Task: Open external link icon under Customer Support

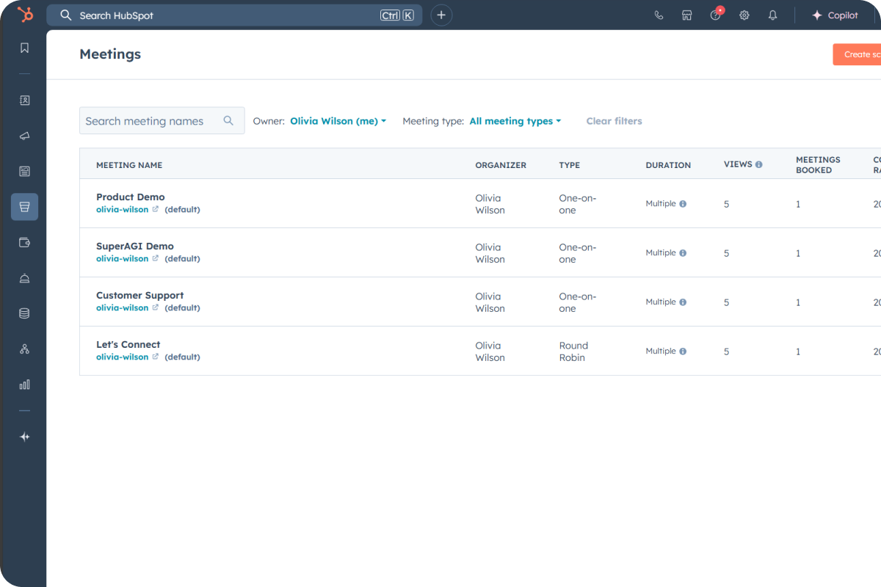Action: tap(155, 307)
